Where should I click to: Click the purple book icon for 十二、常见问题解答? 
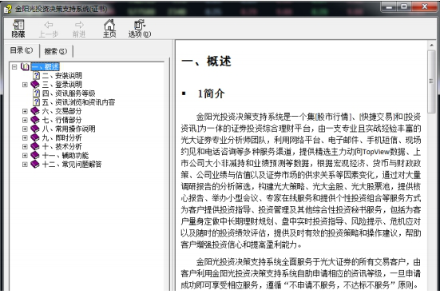coord(35,165)
